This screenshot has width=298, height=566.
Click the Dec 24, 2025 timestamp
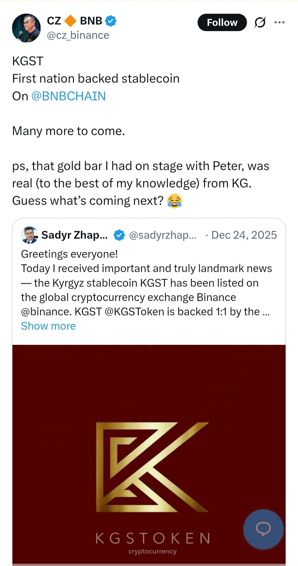[244, 235]
